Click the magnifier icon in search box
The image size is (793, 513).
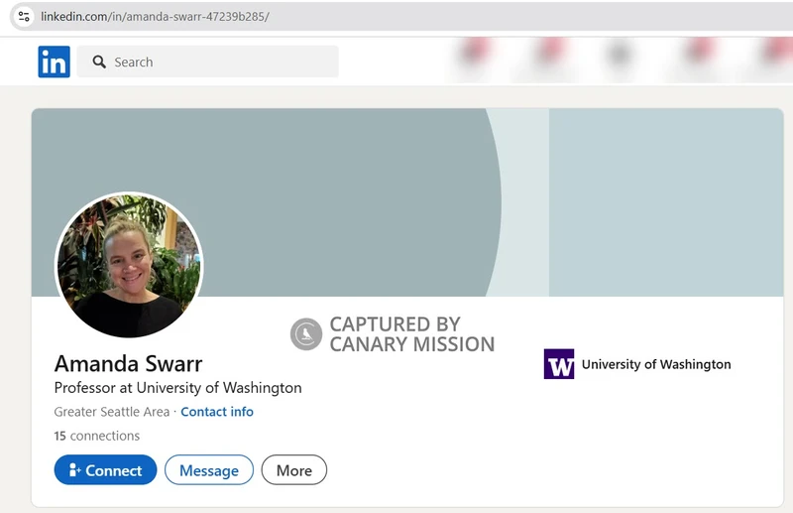[x=99, y=62]
